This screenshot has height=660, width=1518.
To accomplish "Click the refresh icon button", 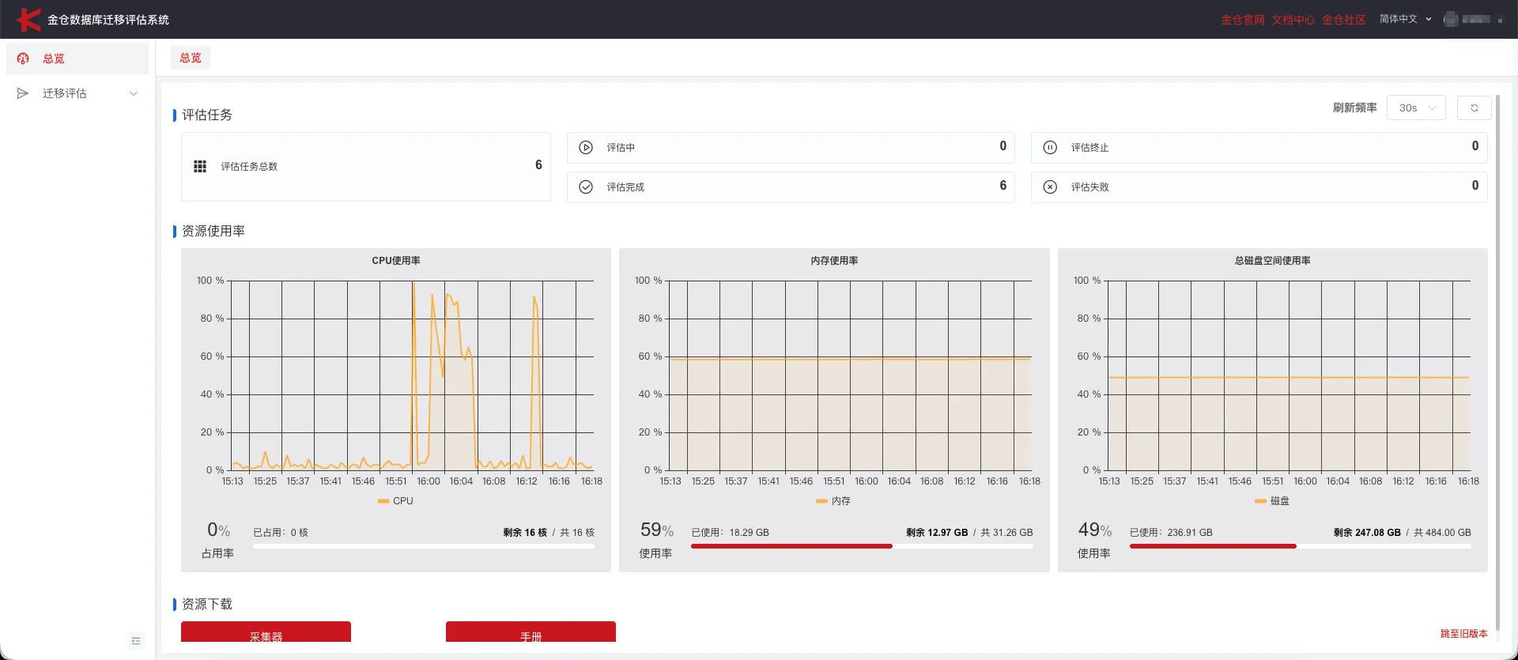I will (x=1474, y=108).
